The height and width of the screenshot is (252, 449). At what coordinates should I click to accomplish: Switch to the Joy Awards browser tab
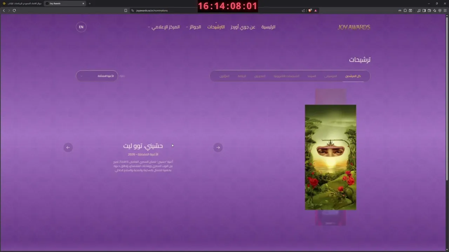(x=65, y=3)
